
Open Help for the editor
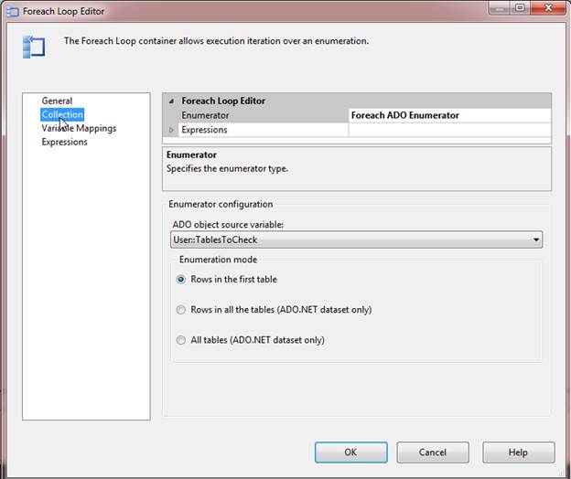[x=518, y=452]
